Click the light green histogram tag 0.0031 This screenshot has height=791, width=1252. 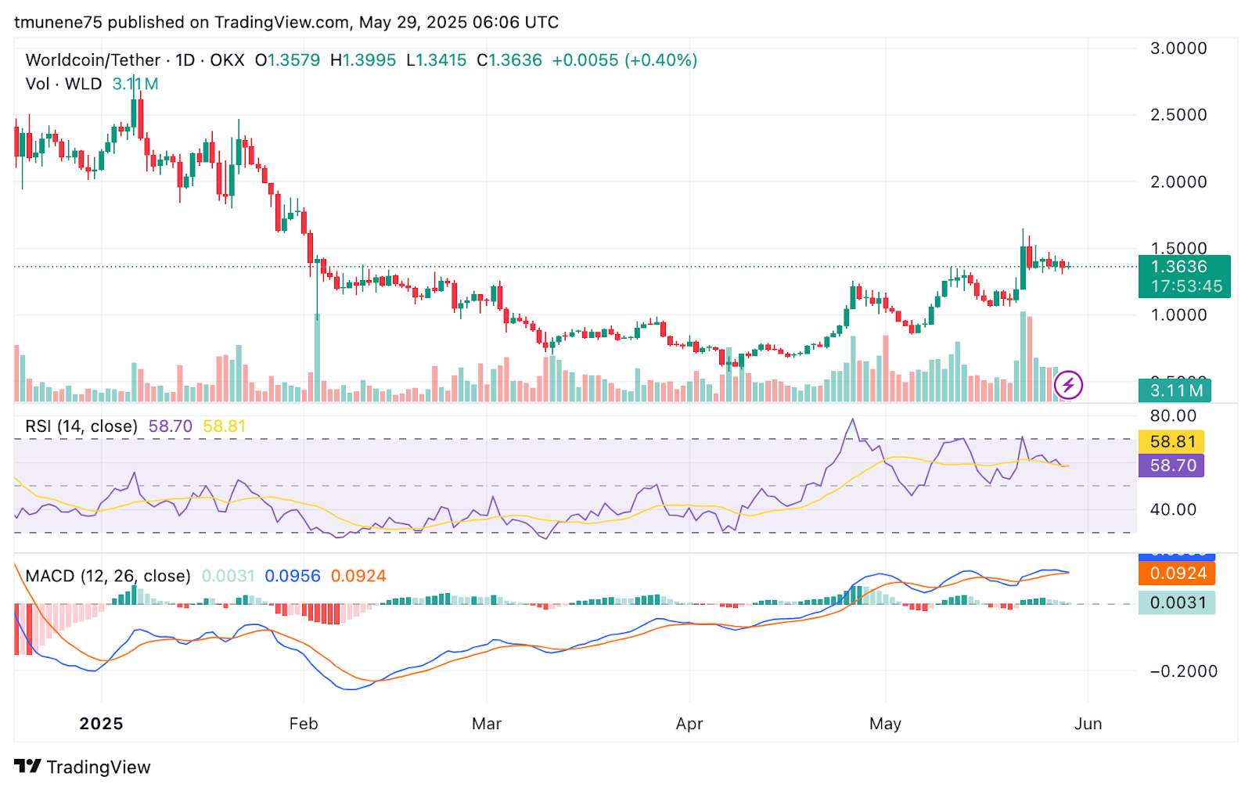click(1177, 602)
